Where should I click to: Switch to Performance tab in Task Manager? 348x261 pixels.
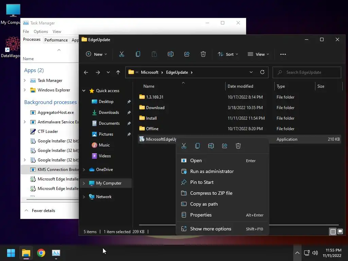(x=56, y=40)
